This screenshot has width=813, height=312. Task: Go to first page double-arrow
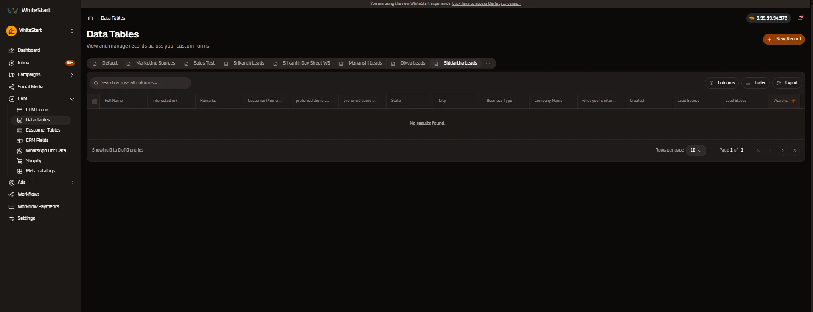coord(758,150)
